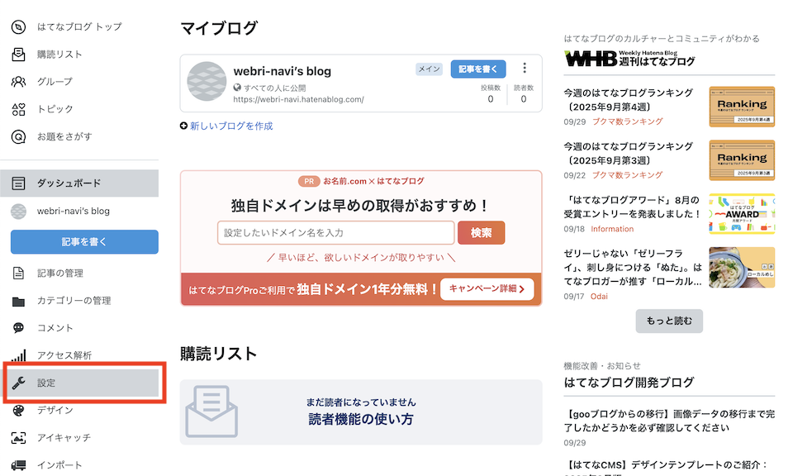Click the もっと読む button
The height and width of the screenshot is (476, 793).
pyautogui.click(x=669, y=321)
